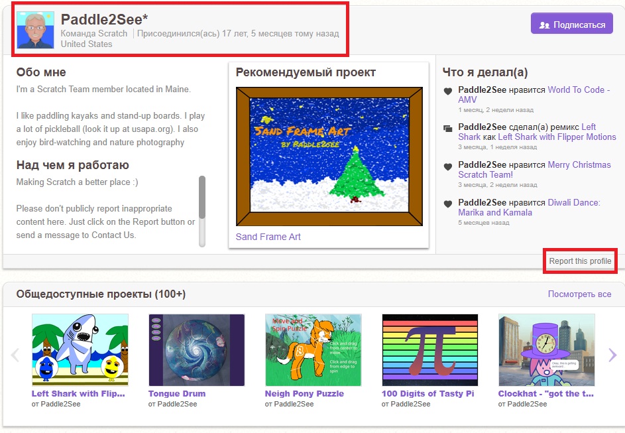The image size is (625, 433).
Task: Open the Left Shark with Flipper project thumbnail
Action: click(80, 349)
